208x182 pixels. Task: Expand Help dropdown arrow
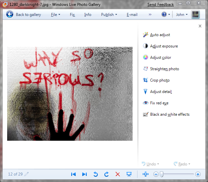pyautogui.click(x=169, y=14)
